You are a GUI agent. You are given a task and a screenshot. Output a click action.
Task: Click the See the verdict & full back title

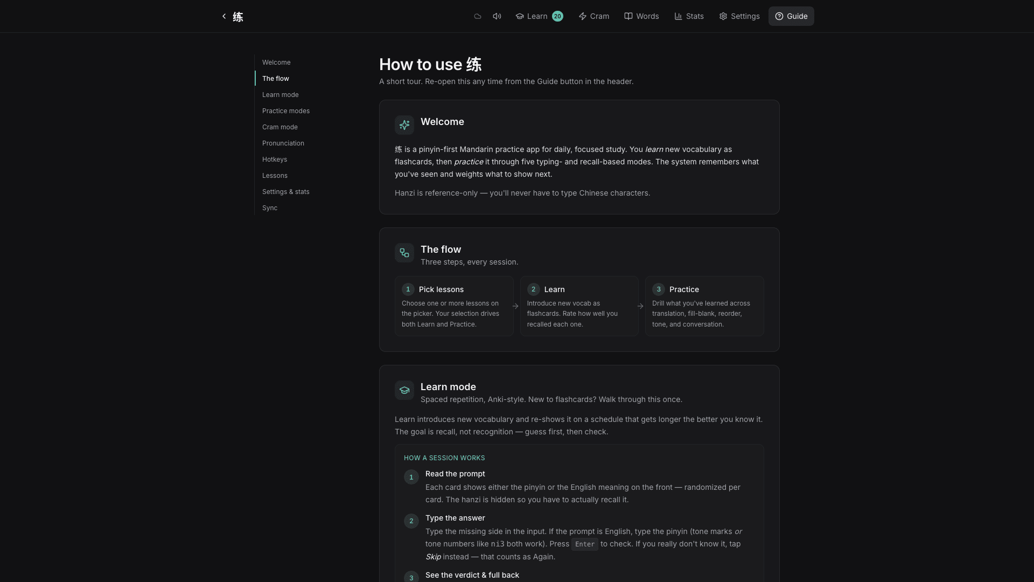(472, 575)
